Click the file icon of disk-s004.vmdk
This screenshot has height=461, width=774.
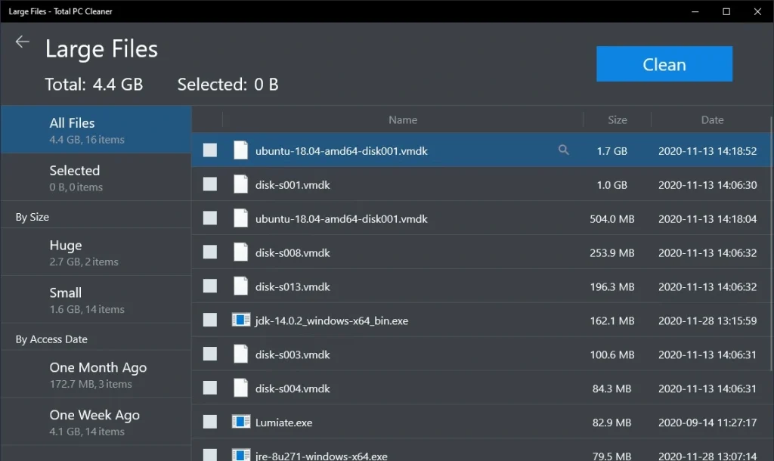(240, 388)
